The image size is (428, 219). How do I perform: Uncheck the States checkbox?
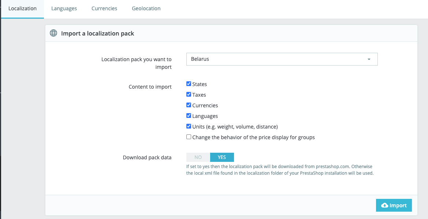[189, 84]
